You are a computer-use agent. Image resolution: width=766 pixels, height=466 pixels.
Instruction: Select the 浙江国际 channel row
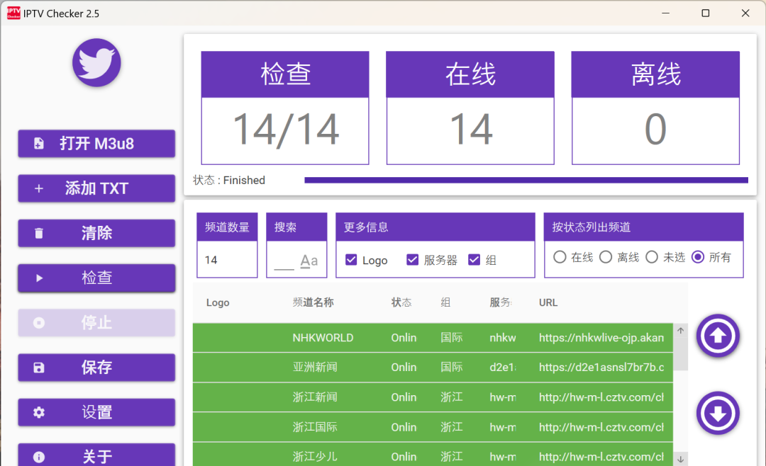coord(433,427)
